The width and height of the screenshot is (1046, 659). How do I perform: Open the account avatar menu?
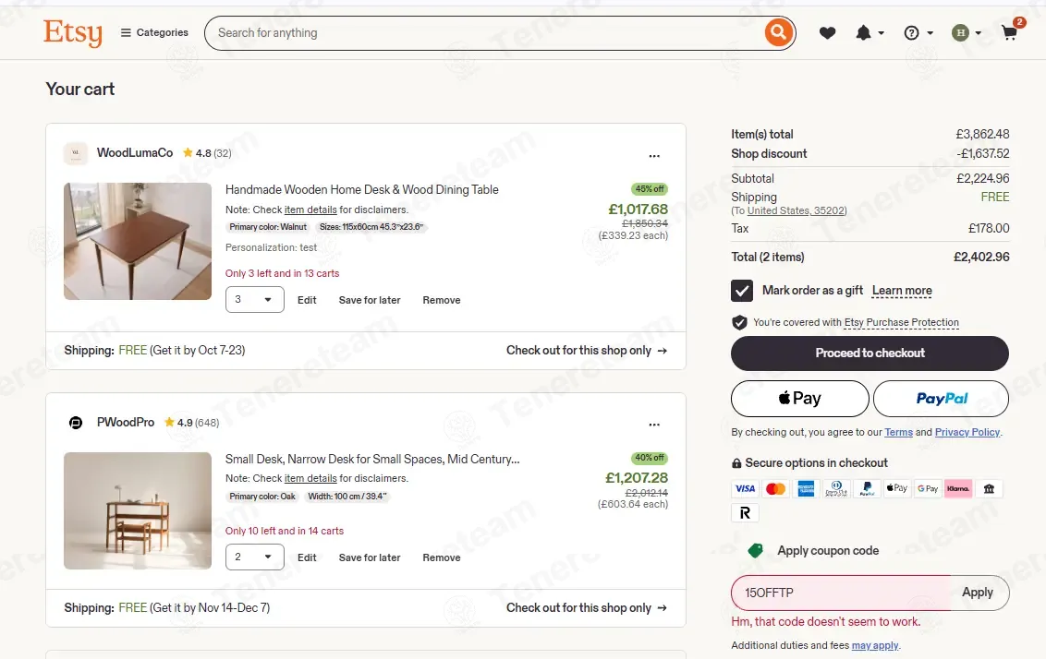966,32
